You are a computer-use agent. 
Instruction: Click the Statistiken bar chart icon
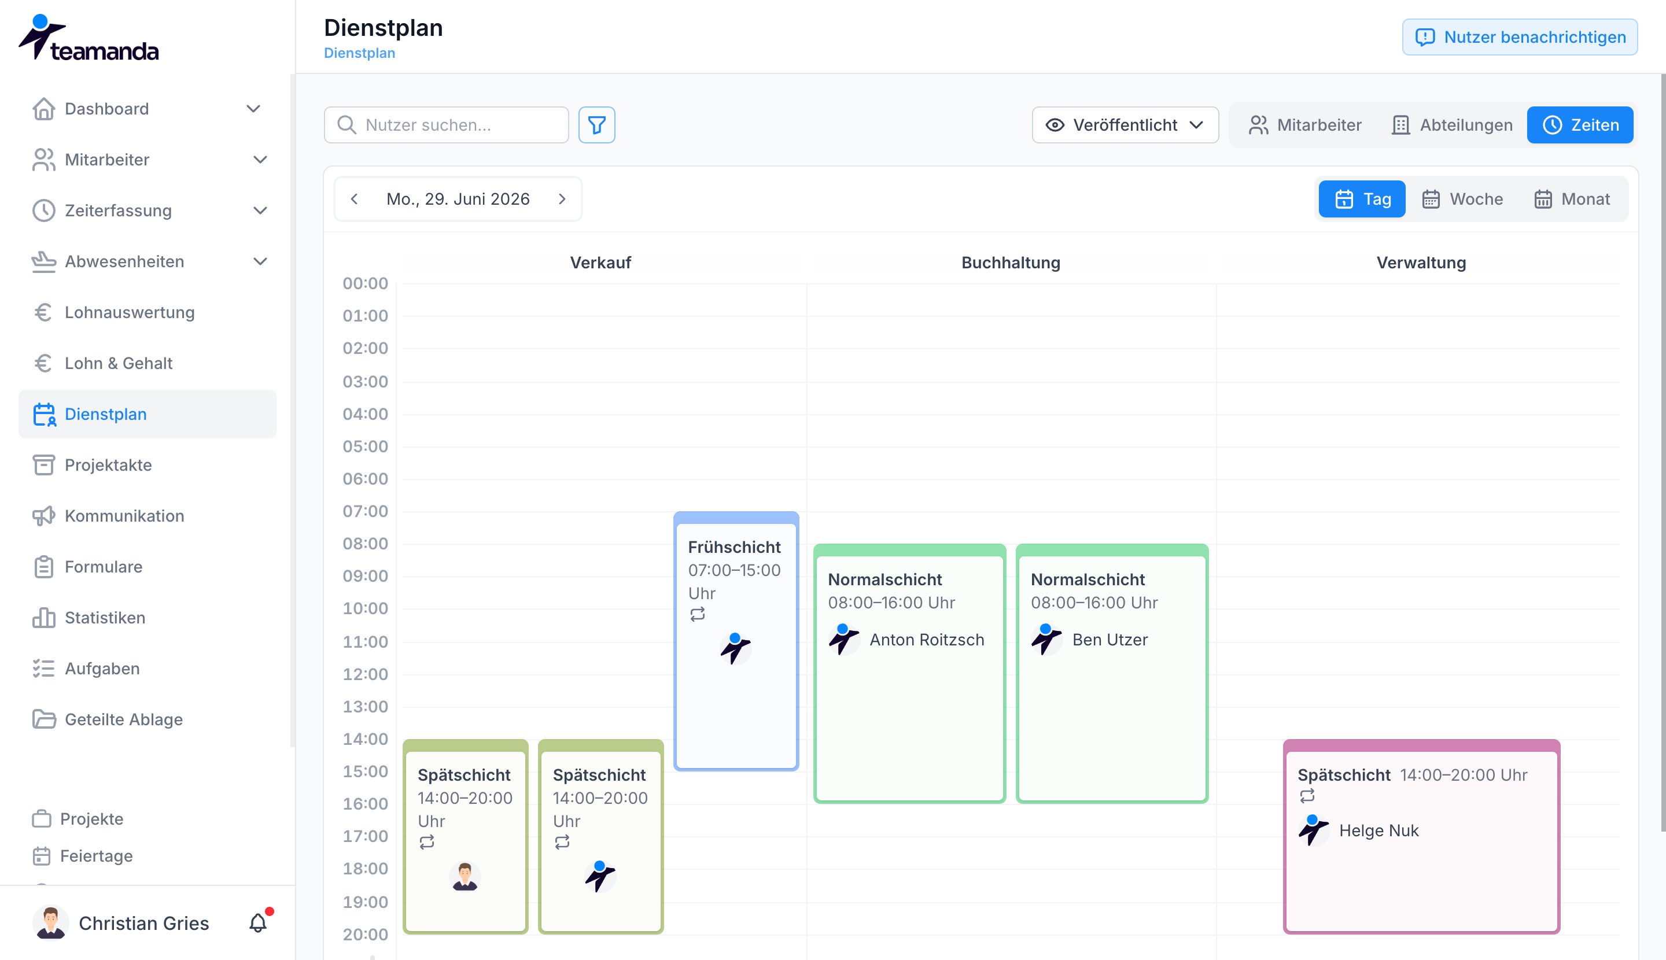[x=43, y=617]
